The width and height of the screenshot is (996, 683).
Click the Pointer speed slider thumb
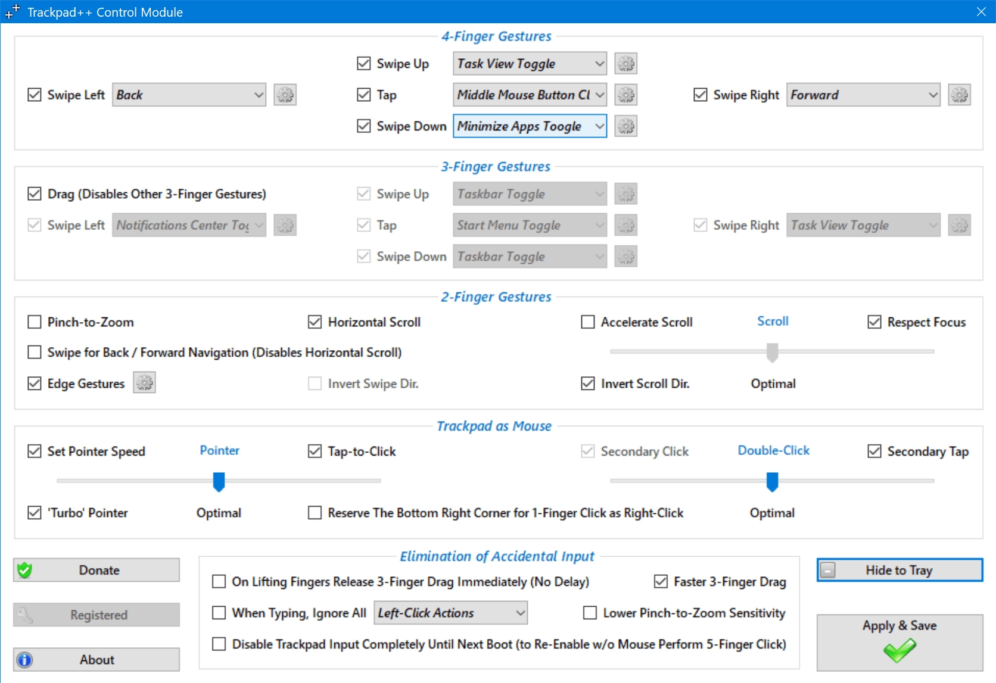[x=219, y=482]
